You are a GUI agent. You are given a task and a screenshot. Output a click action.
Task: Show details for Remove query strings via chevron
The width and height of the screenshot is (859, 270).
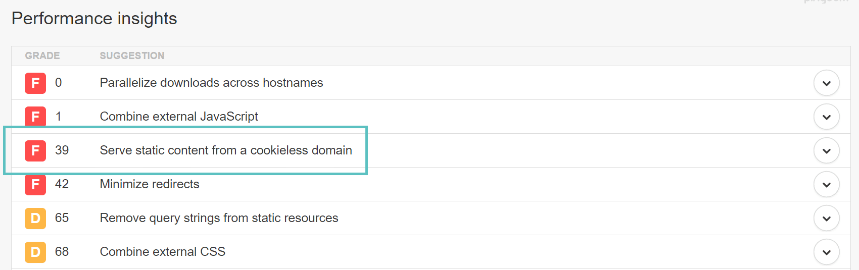click(826, 218)
